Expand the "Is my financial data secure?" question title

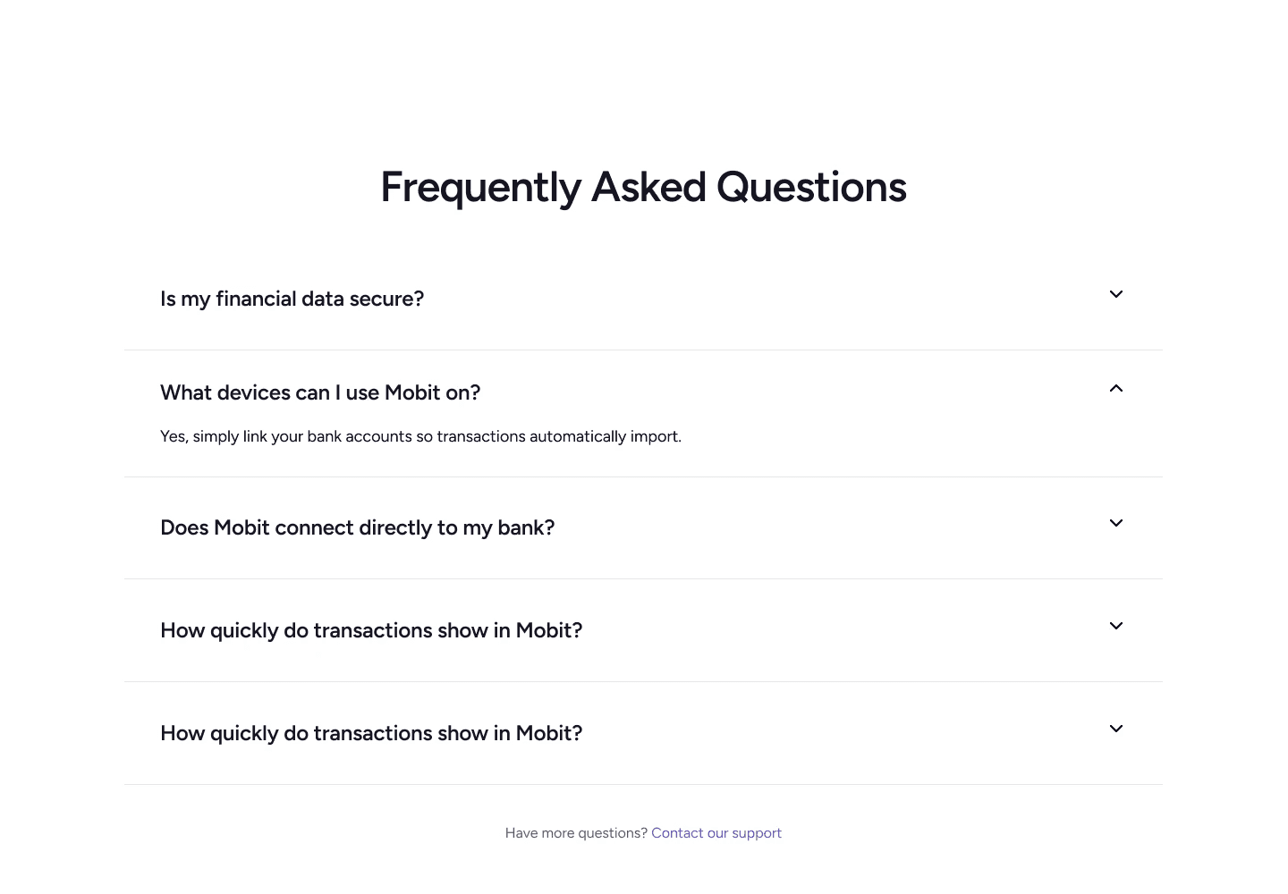pos(292,299)
